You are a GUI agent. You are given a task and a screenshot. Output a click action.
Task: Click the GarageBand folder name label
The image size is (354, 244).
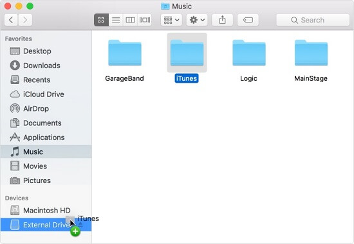pos(124,78)
